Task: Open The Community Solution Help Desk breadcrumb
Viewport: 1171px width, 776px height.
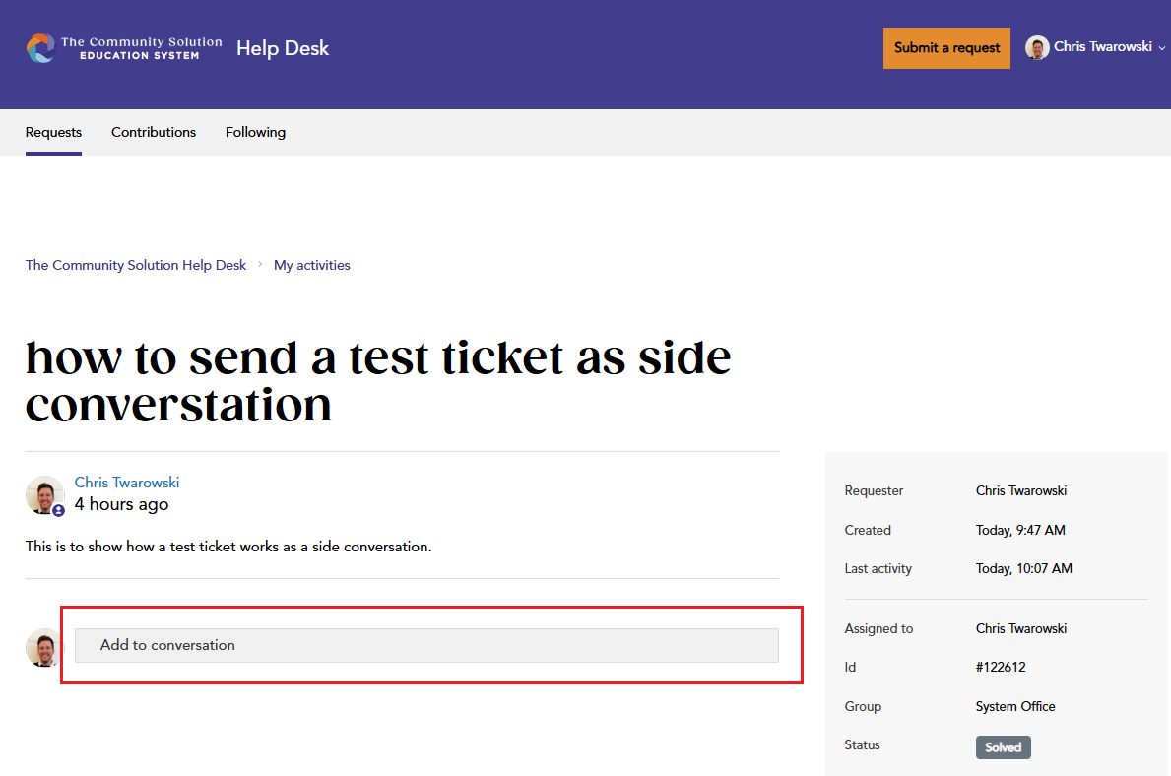Action: pos(135,265)
